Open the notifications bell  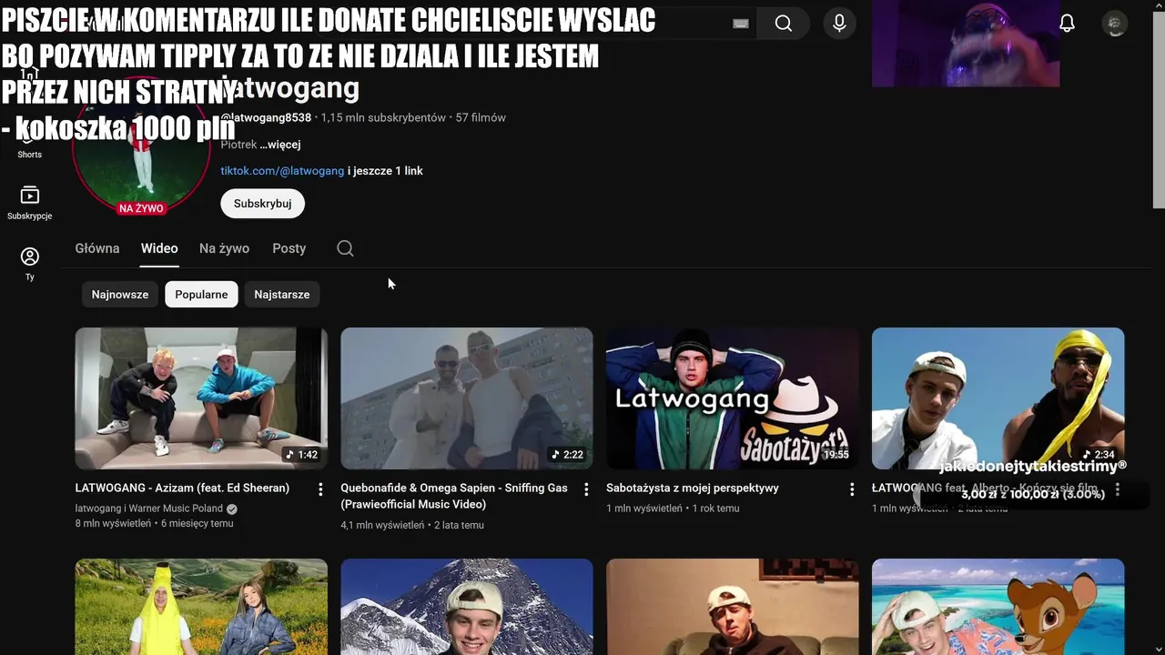pos(1068,24)
